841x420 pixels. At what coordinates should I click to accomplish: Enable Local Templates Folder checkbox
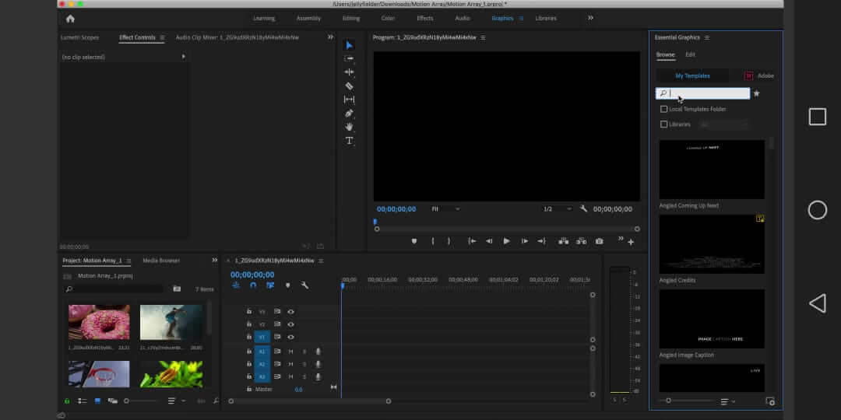point(664,110)
